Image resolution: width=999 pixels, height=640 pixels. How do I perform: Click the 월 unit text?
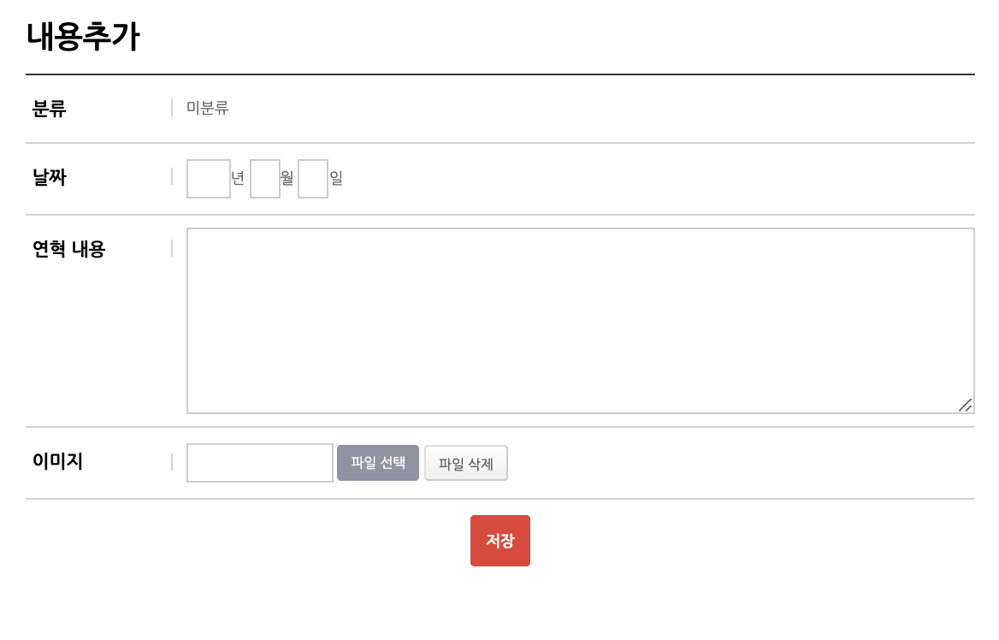287,178
